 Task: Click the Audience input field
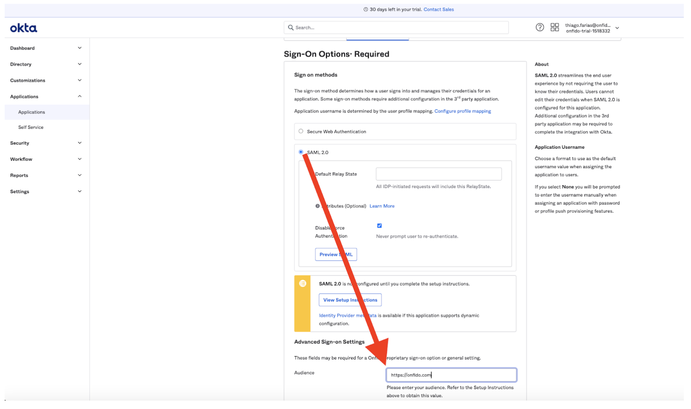451,375
